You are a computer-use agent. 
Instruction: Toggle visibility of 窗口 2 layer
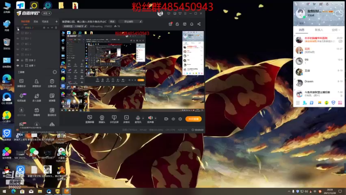(x=18, y=44)
